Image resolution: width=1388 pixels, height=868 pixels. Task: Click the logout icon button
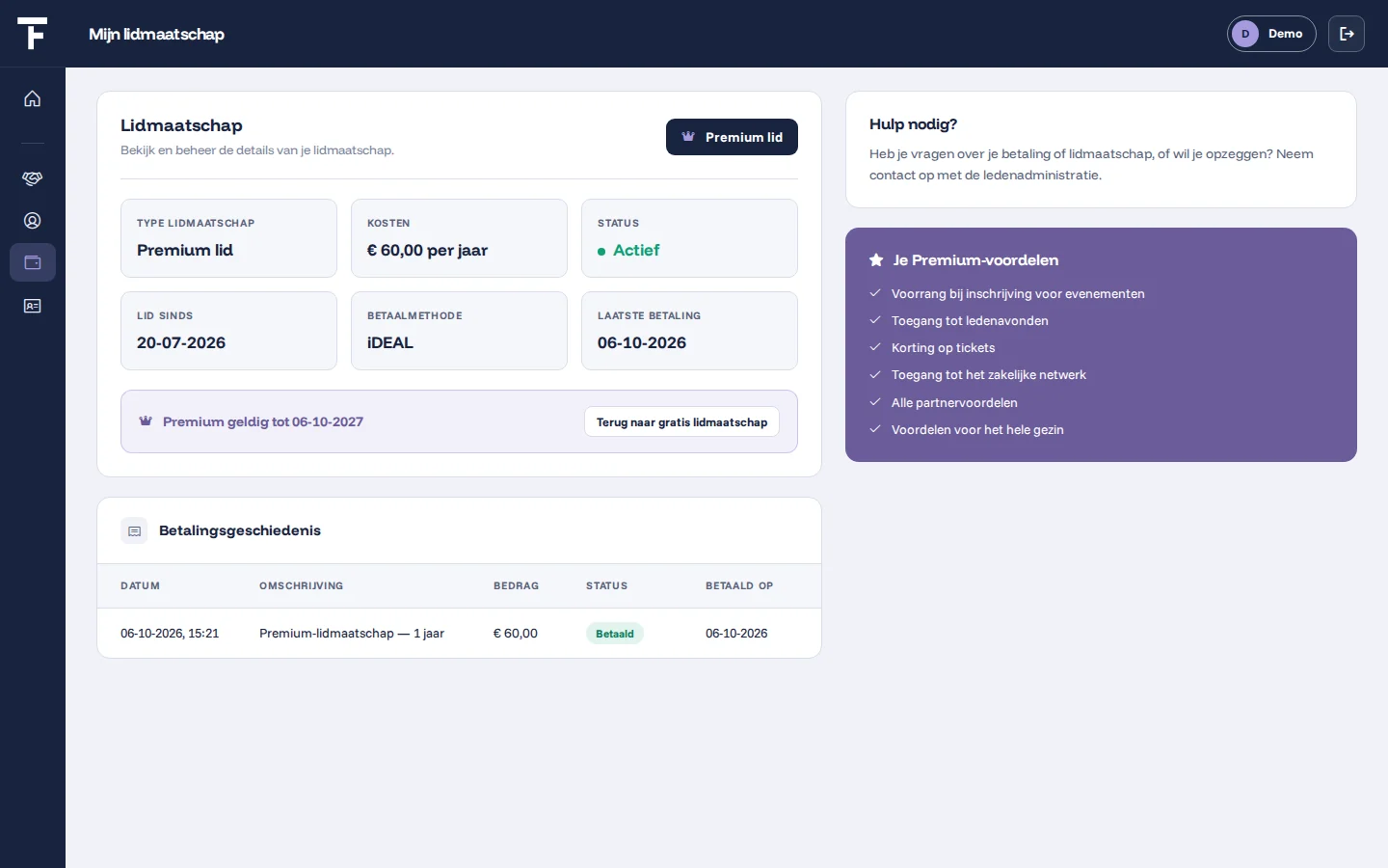point(1347,34)
